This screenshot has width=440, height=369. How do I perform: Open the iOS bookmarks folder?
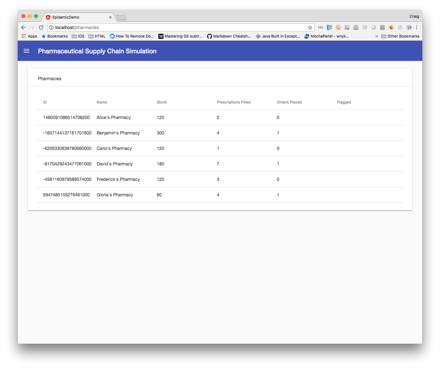pos(78,36)
